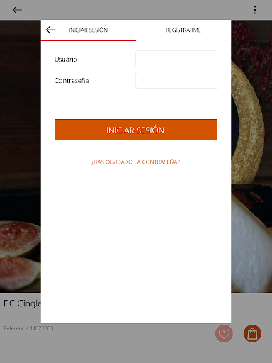This screenshot has width=272, height=363.
Task: Tap the Contraseña label text
Action: pyautogui.click(x=72, y=81)
